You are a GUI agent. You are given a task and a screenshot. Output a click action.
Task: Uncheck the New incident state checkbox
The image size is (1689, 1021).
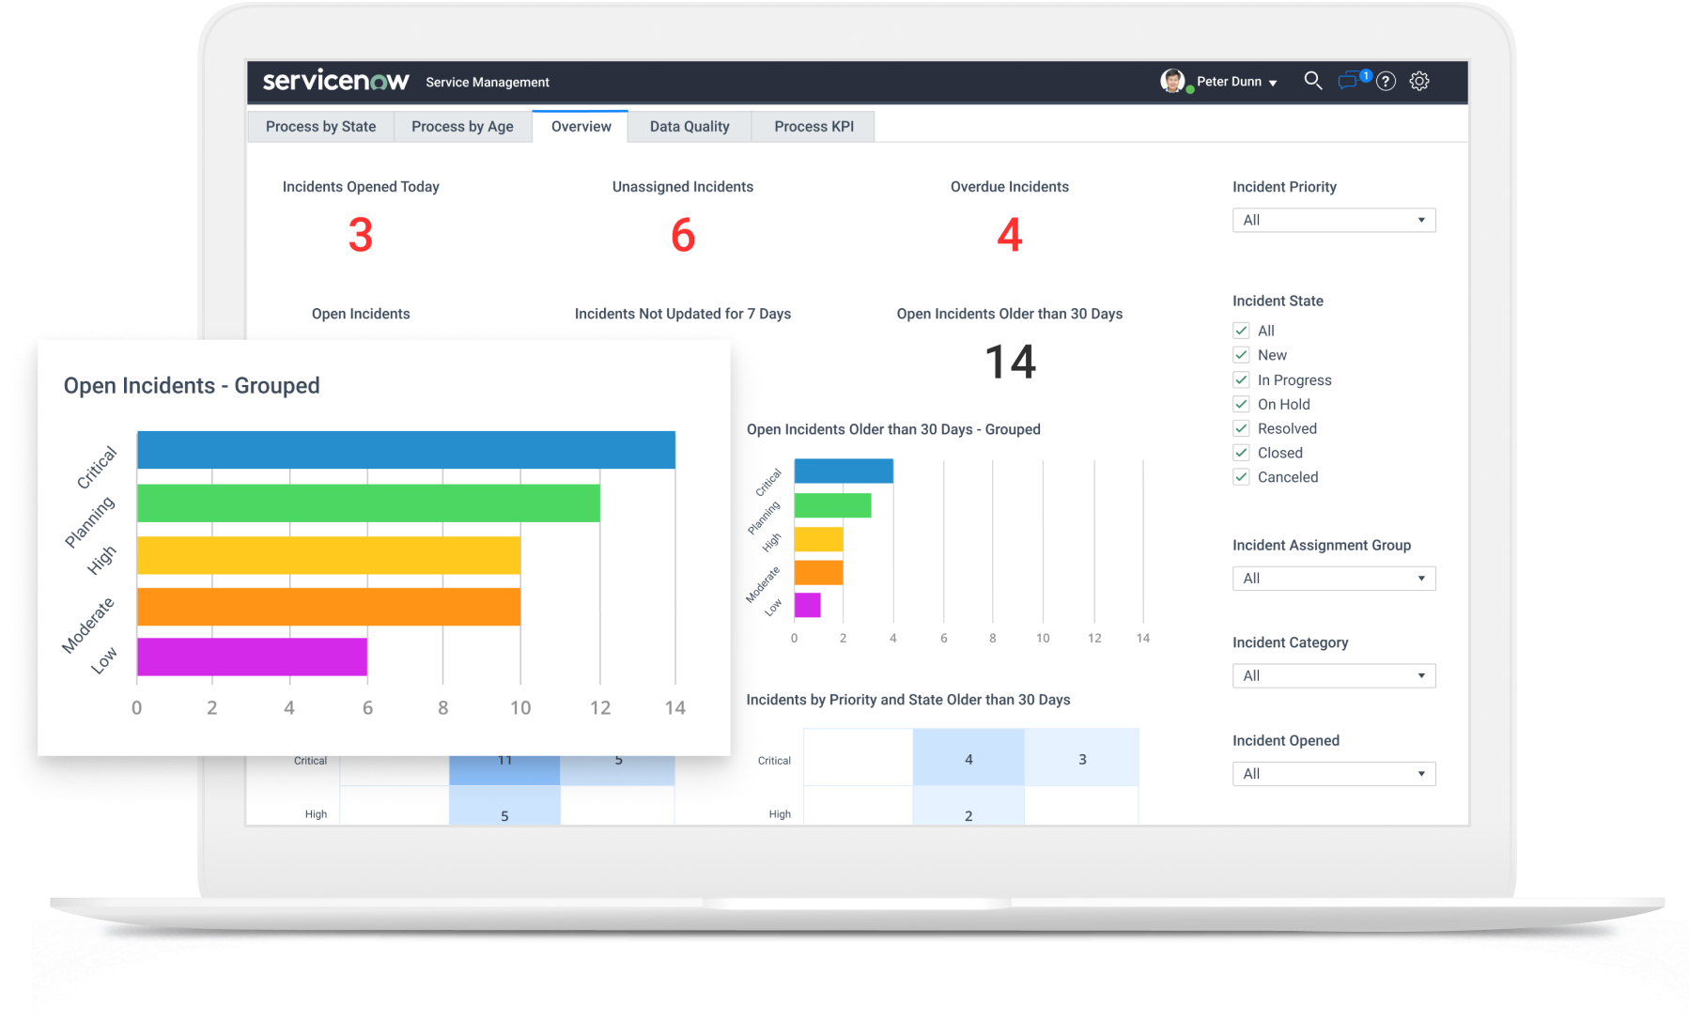click(1241, 355)
